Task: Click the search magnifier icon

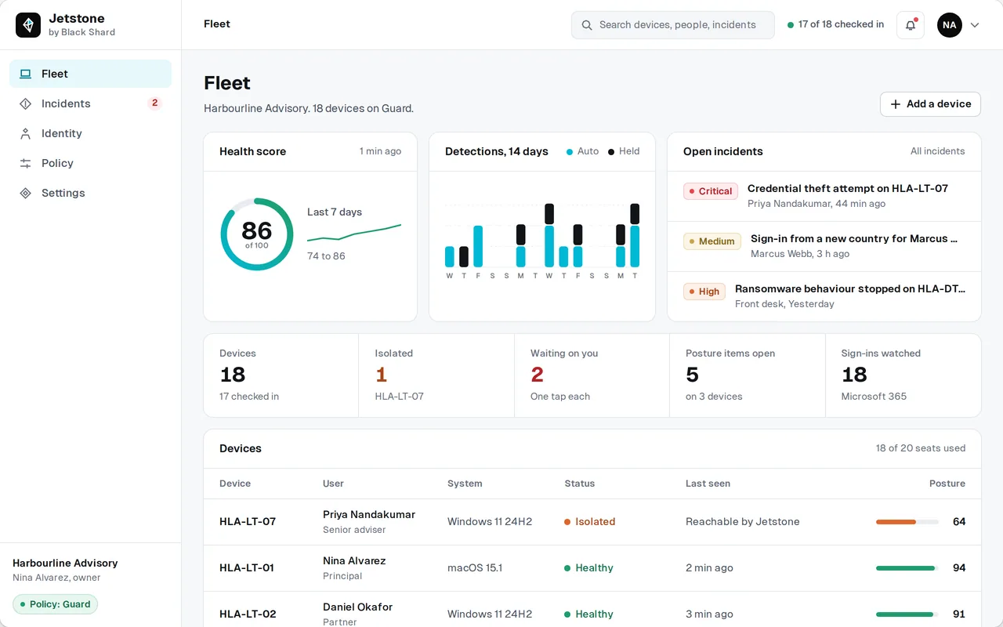Action: point(587,25)
